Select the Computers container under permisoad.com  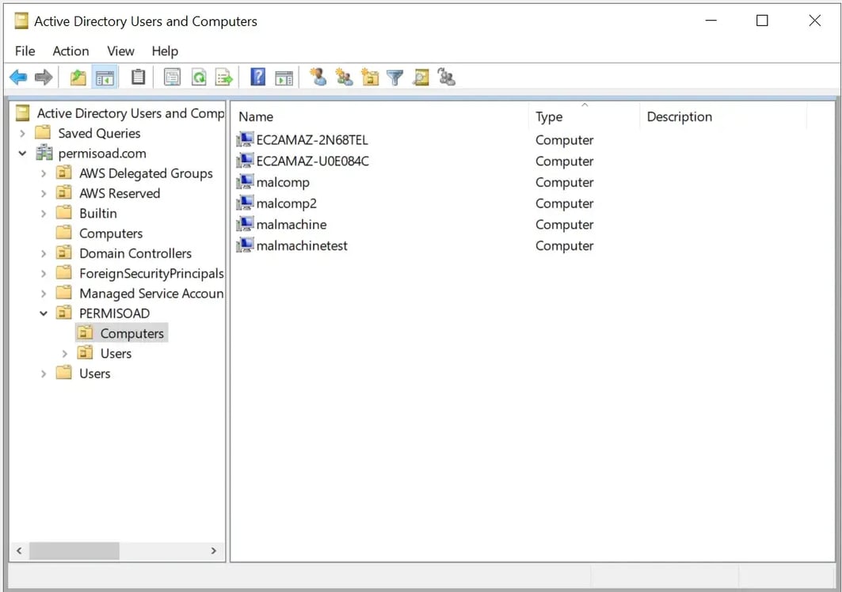(111, 233)
